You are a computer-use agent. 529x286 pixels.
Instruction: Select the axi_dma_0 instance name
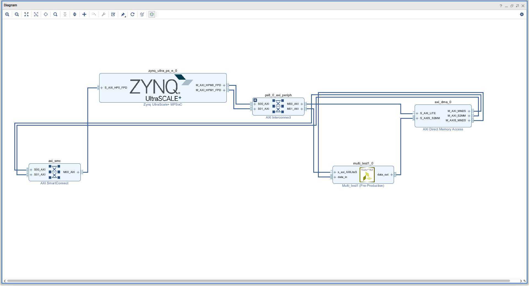coord(443,102)
